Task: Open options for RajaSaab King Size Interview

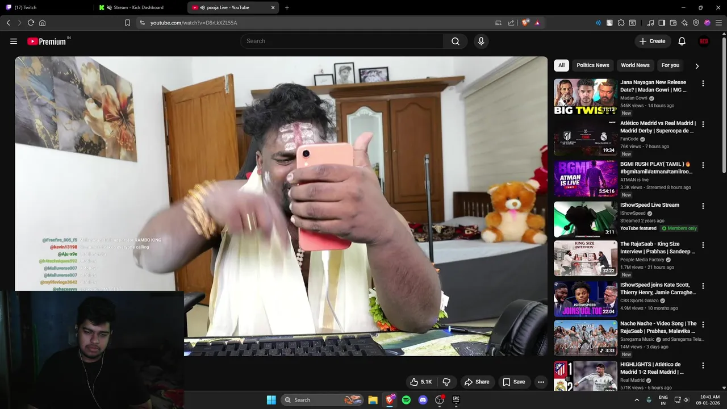Action: point(703,245)
